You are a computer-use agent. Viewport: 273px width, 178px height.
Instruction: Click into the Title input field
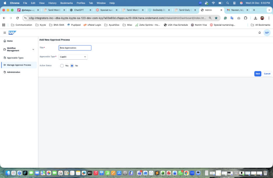75,48
